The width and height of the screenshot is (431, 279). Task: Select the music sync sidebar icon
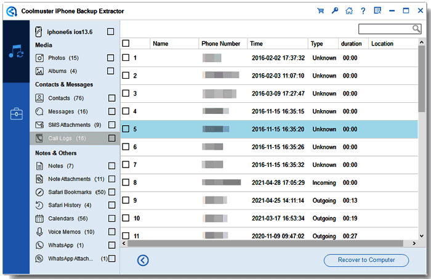pos(16,51)
